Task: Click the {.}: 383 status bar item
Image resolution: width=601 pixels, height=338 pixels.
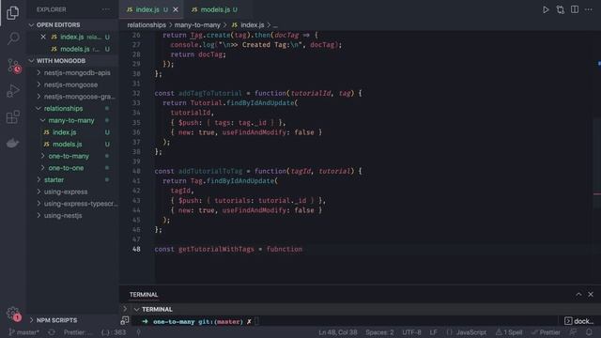Action: (114, 332)
